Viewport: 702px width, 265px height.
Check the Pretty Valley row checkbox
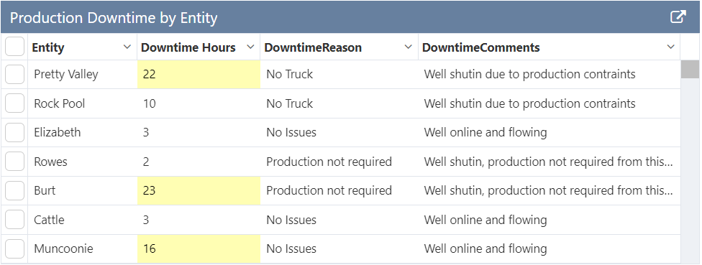(15, 74)
